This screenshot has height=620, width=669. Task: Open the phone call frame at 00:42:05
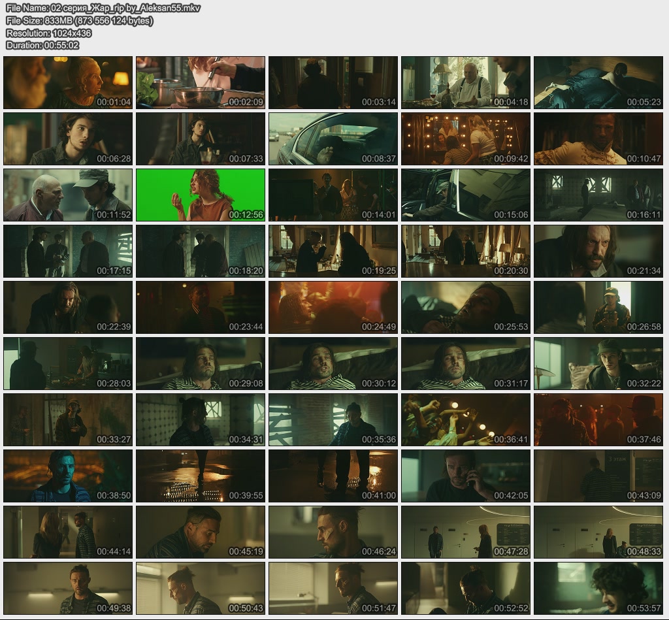[x=466, y=476]
